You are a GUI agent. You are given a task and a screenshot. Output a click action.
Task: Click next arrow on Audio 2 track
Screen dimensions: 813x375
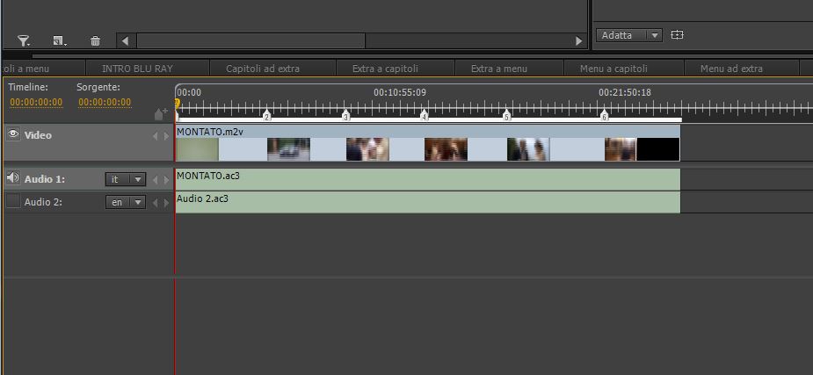(166, 203)
